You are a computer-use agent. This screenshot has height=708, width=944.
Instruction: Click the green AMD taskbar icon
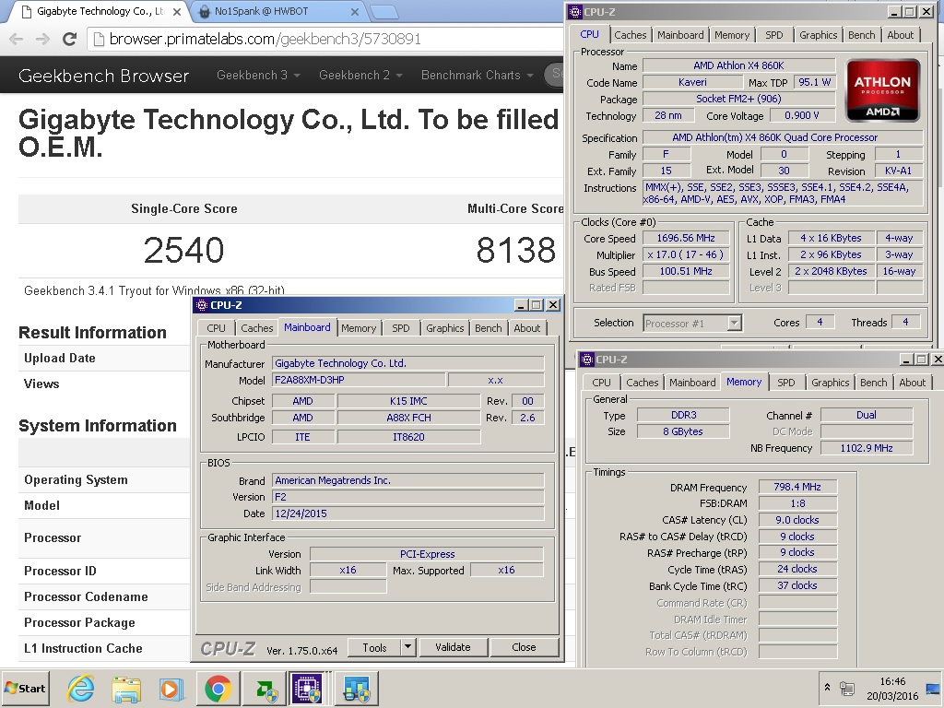[x=265, y=688]
